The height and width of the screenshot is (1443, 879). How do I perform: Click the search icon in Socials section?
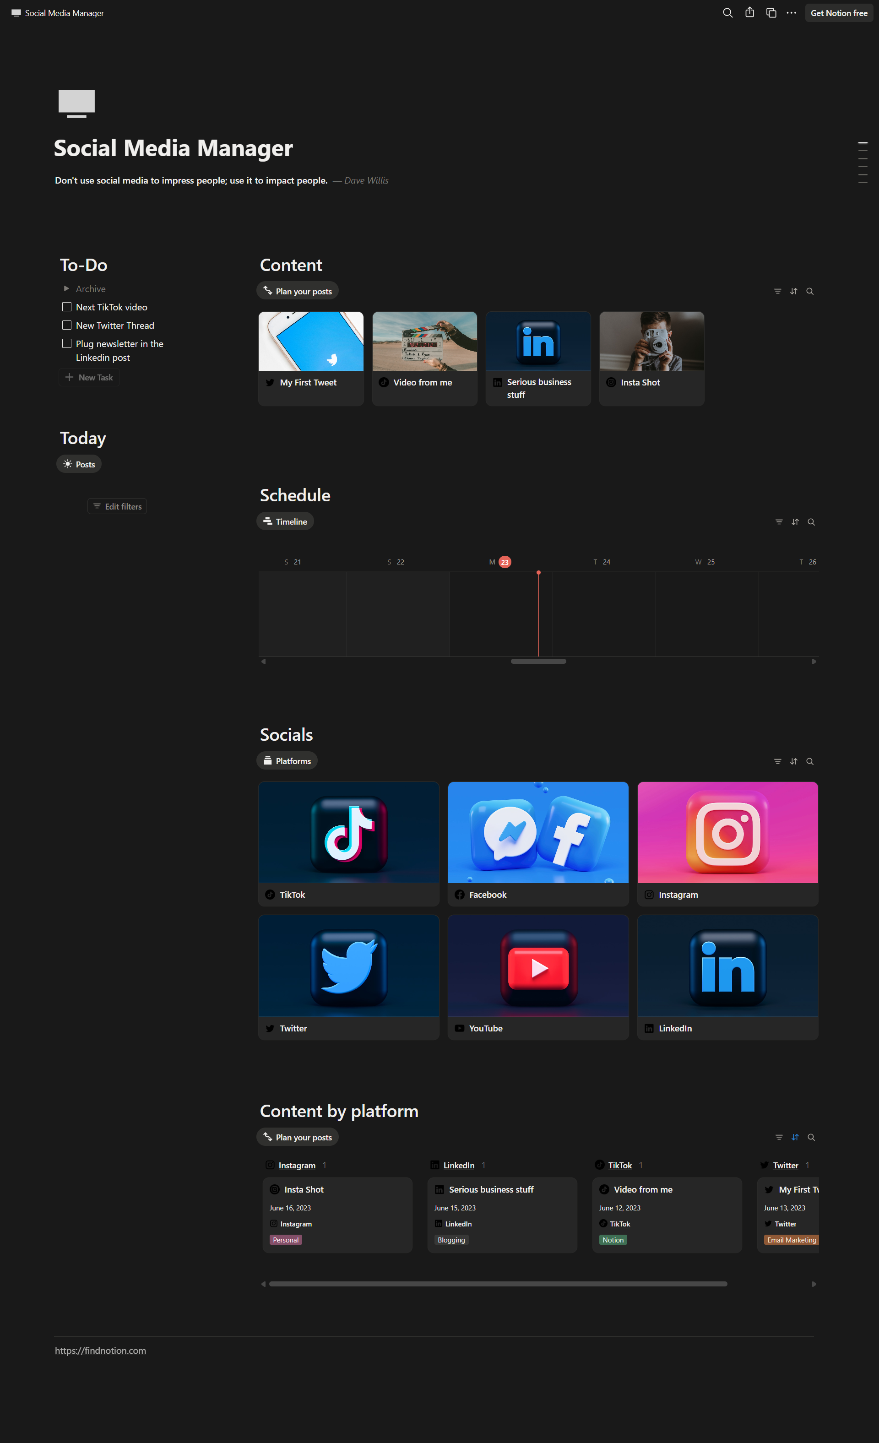click(x=810, y=761)
